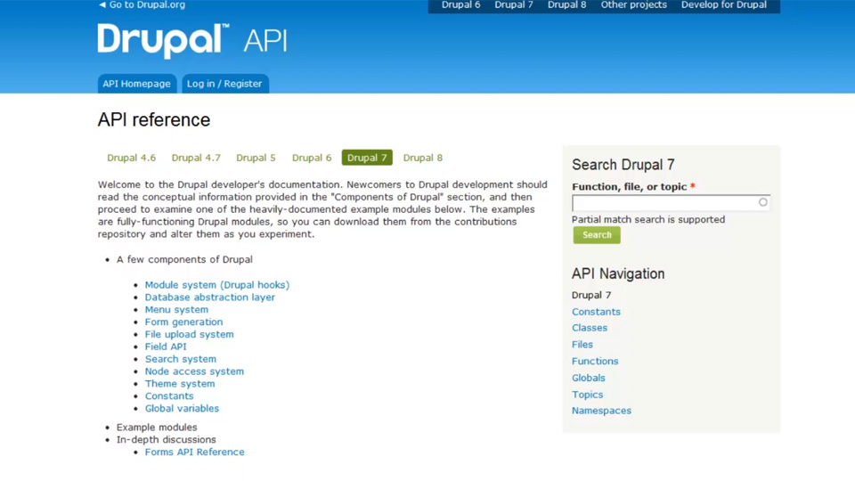This screenshot has height=481, width=855.
Task: Click the autocomplete circle in search field
Action: [x=763, y=202]
